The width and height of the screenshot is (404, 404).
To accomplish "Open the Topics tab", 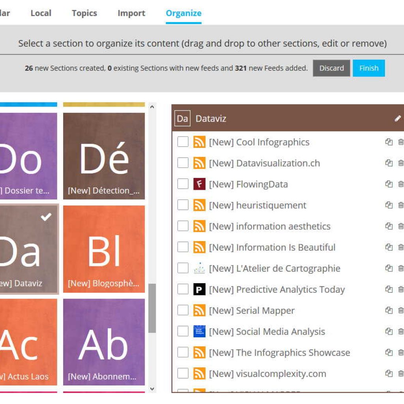I will pyautogui.click(x=84, y=13).
